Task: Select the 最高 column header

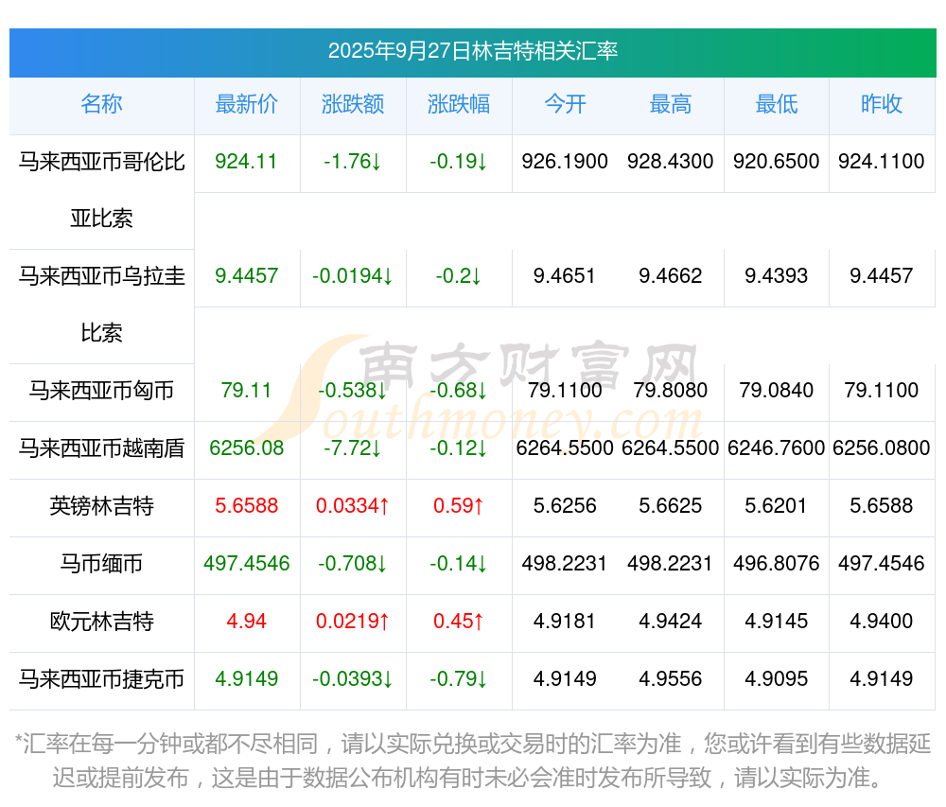Action: 671,104
